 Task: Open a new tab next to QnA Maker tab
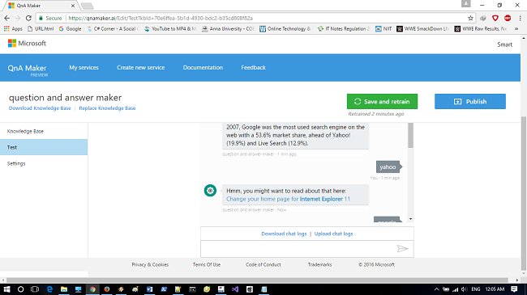click(87, 6)
